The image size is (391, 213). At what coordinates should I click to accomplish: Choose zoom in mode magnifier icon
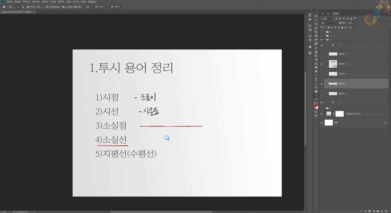pyautogui.click(x=19, y=7)
